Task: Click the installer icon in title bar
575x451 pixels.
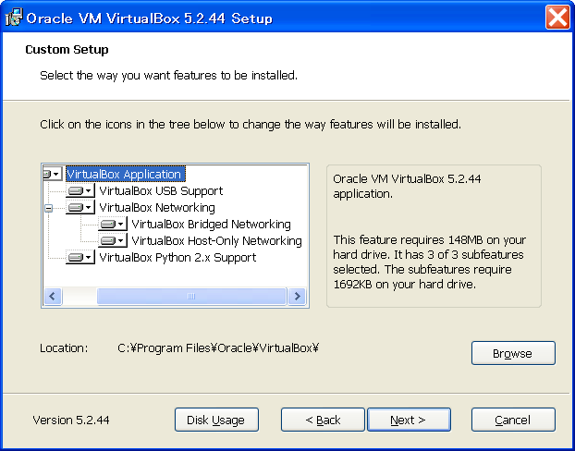Action: (14, 18)
